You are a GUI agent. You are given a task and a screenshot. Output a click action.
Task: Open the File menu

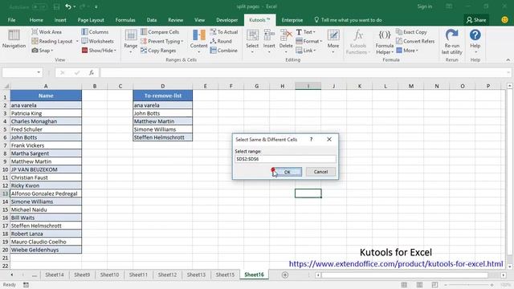[x=11, y=20]
